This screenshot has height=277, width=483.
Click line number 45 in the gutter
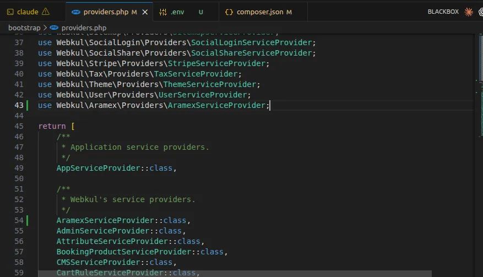(x=19, y=126)
